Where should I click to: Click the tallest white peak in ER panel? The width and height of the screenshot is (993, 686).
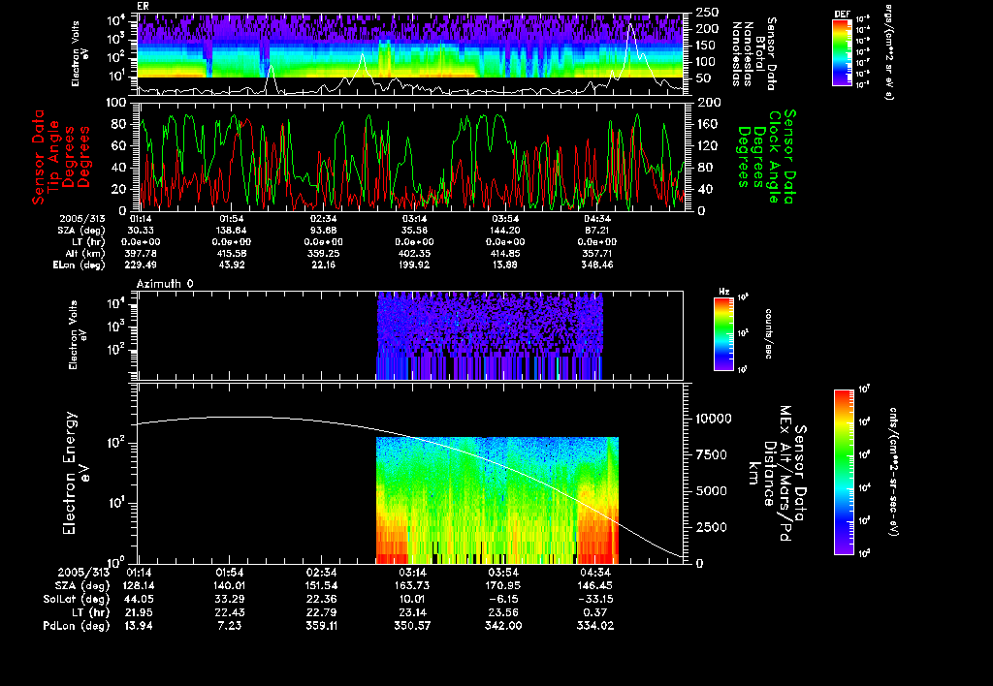pos(631,26)
